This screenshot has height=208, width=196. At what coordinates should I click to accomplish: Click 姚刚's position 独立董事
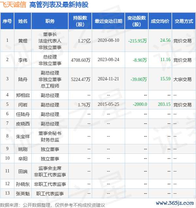(50, 149)
